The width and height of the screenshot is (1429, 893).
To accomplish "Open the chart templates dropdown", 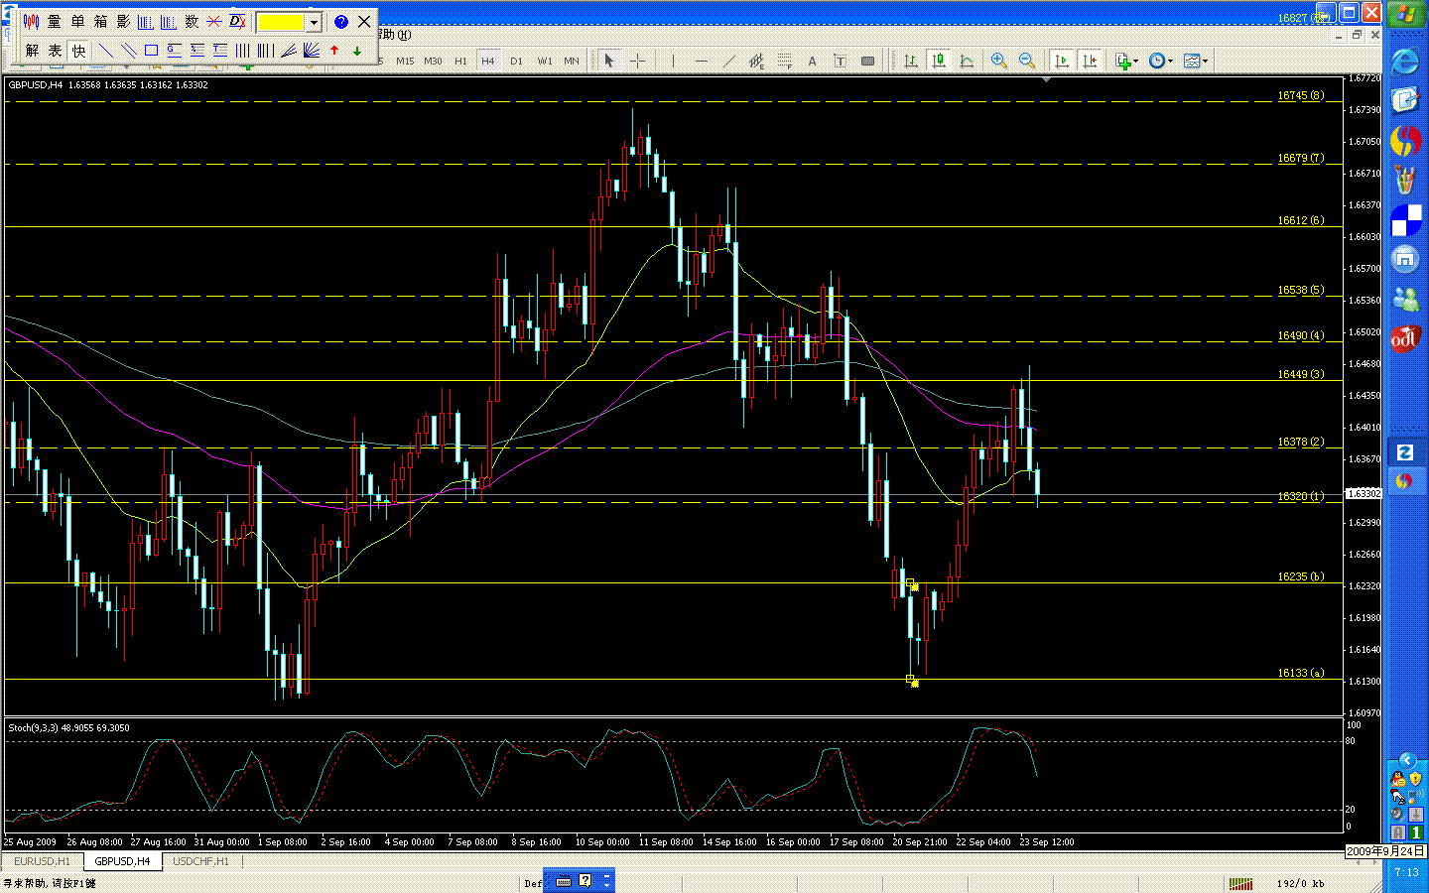I will [x=1196, y=61].
